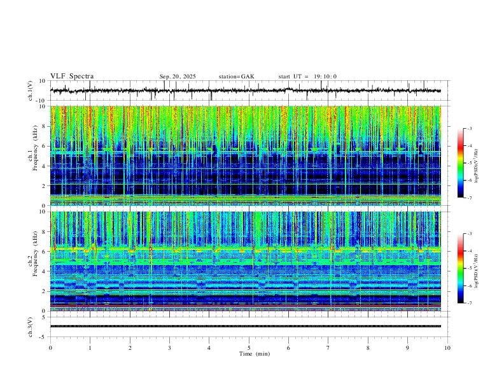Click time axis tick label "6"
The width and height of the screenshot is (504, 390).
click(289, 348)
